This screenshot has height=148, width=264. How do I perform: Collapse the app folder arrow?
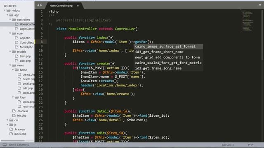coord(7,15)
